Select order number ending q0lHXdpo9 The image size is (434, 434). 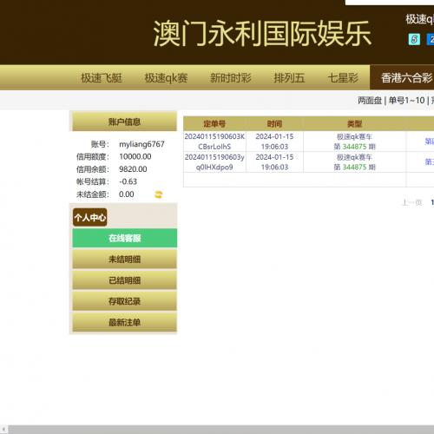tap(214, 162)
